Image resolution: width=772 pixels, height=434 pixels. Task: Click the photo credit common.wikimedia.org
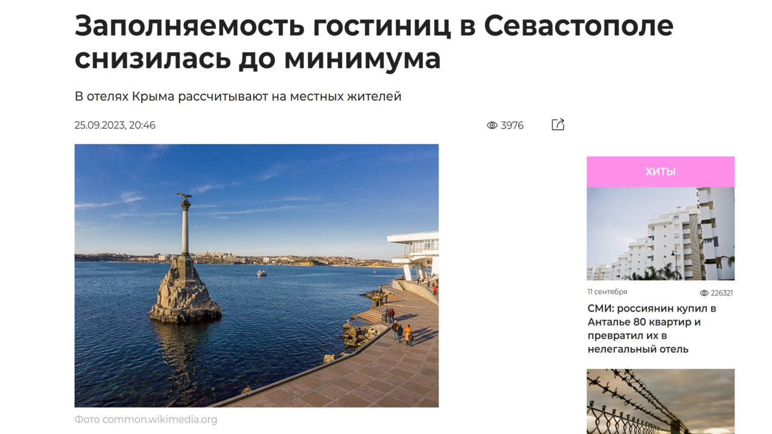pyautogui.click(x=146, y=420)
